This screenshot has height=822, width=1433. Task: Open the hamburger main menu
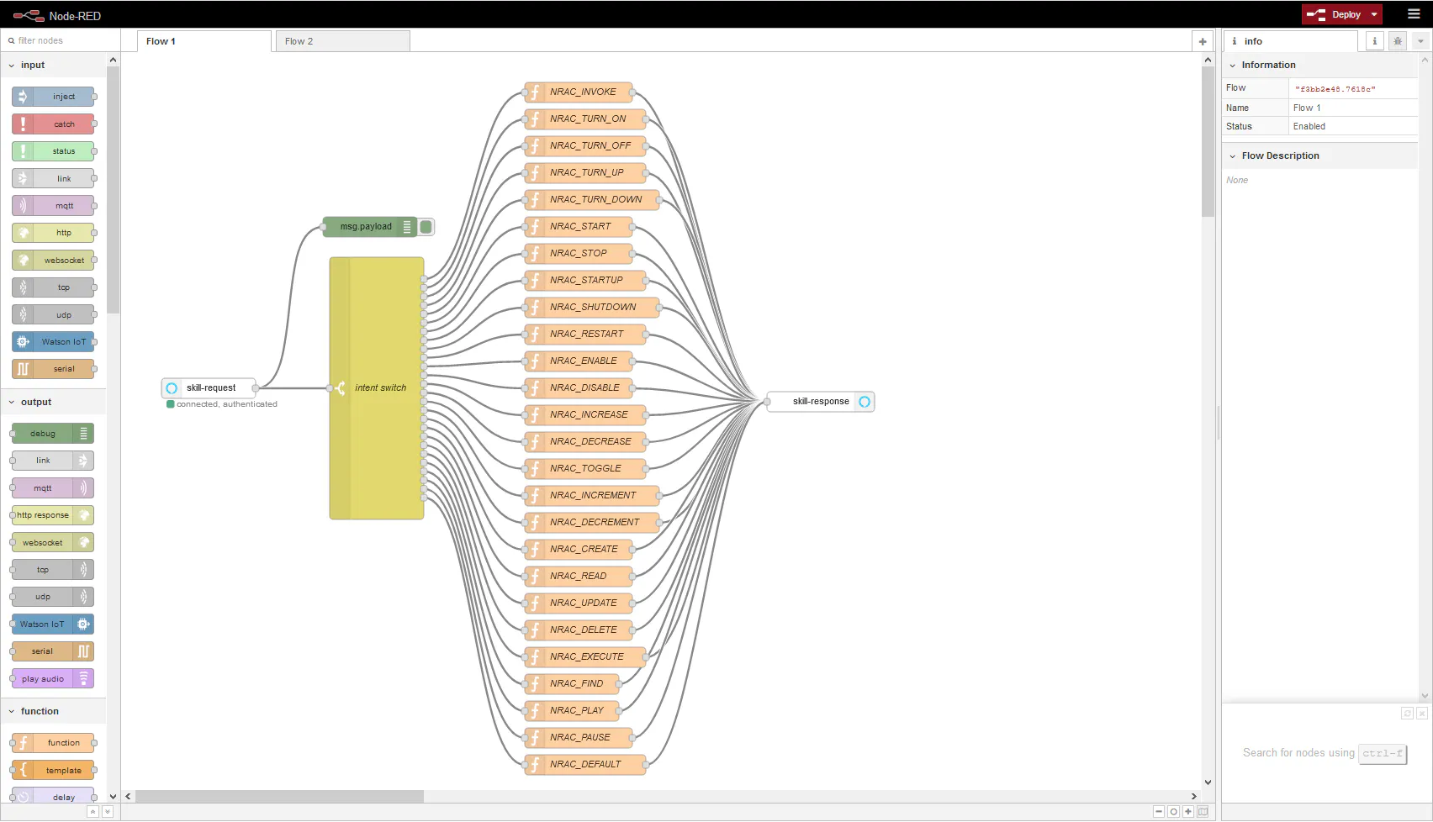pos(1414,14)
